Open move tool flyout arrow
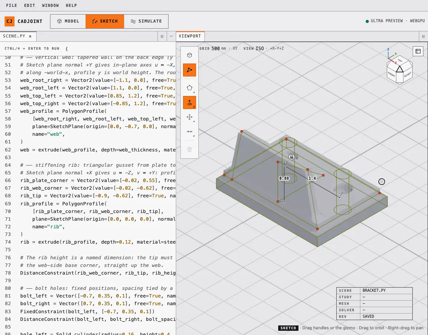 [x=194, y=121]
